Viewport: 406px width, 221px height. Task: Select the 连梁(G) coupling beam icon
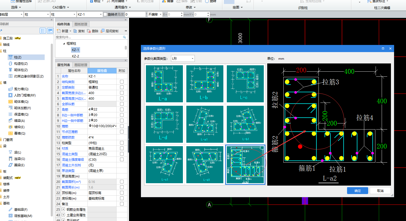coord(11,159)
